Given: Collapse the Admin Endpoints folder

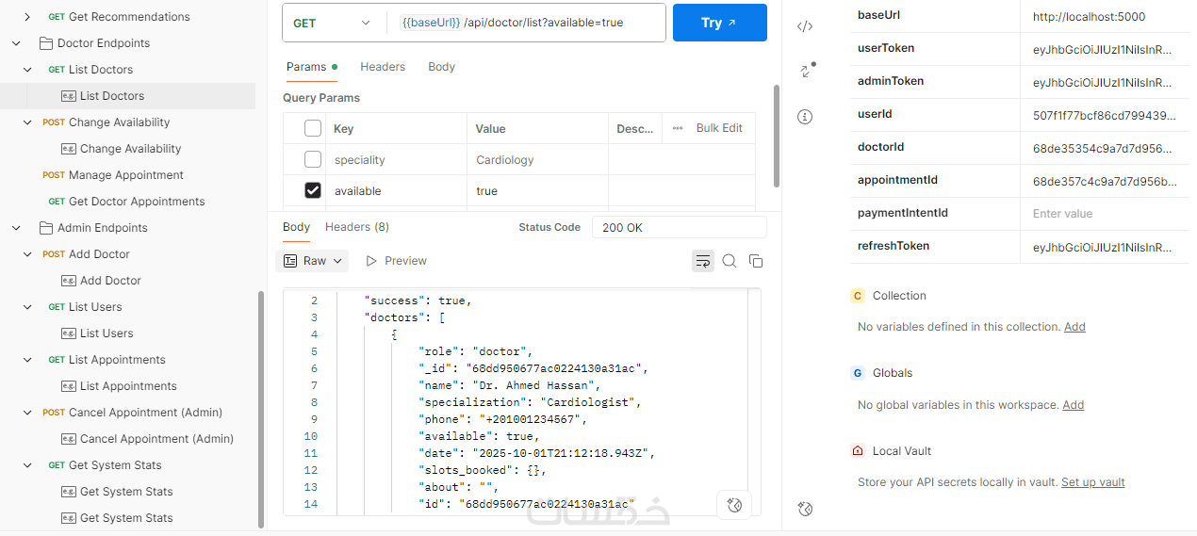Looking at the screenshot, I should [x=16, y=228].
